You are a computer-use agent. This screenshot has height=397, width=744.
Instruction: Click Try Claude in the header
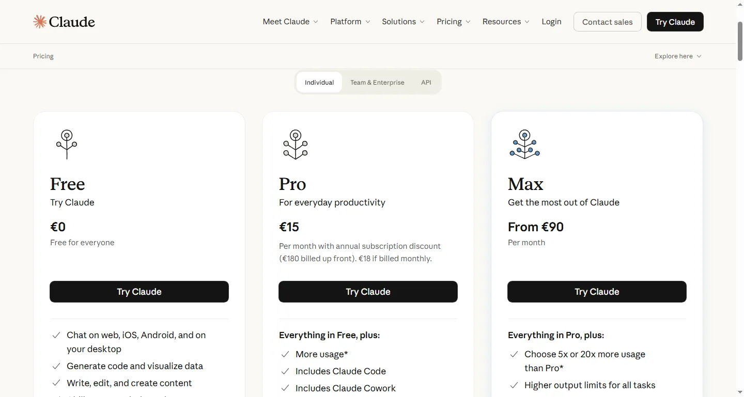(675, 22)
